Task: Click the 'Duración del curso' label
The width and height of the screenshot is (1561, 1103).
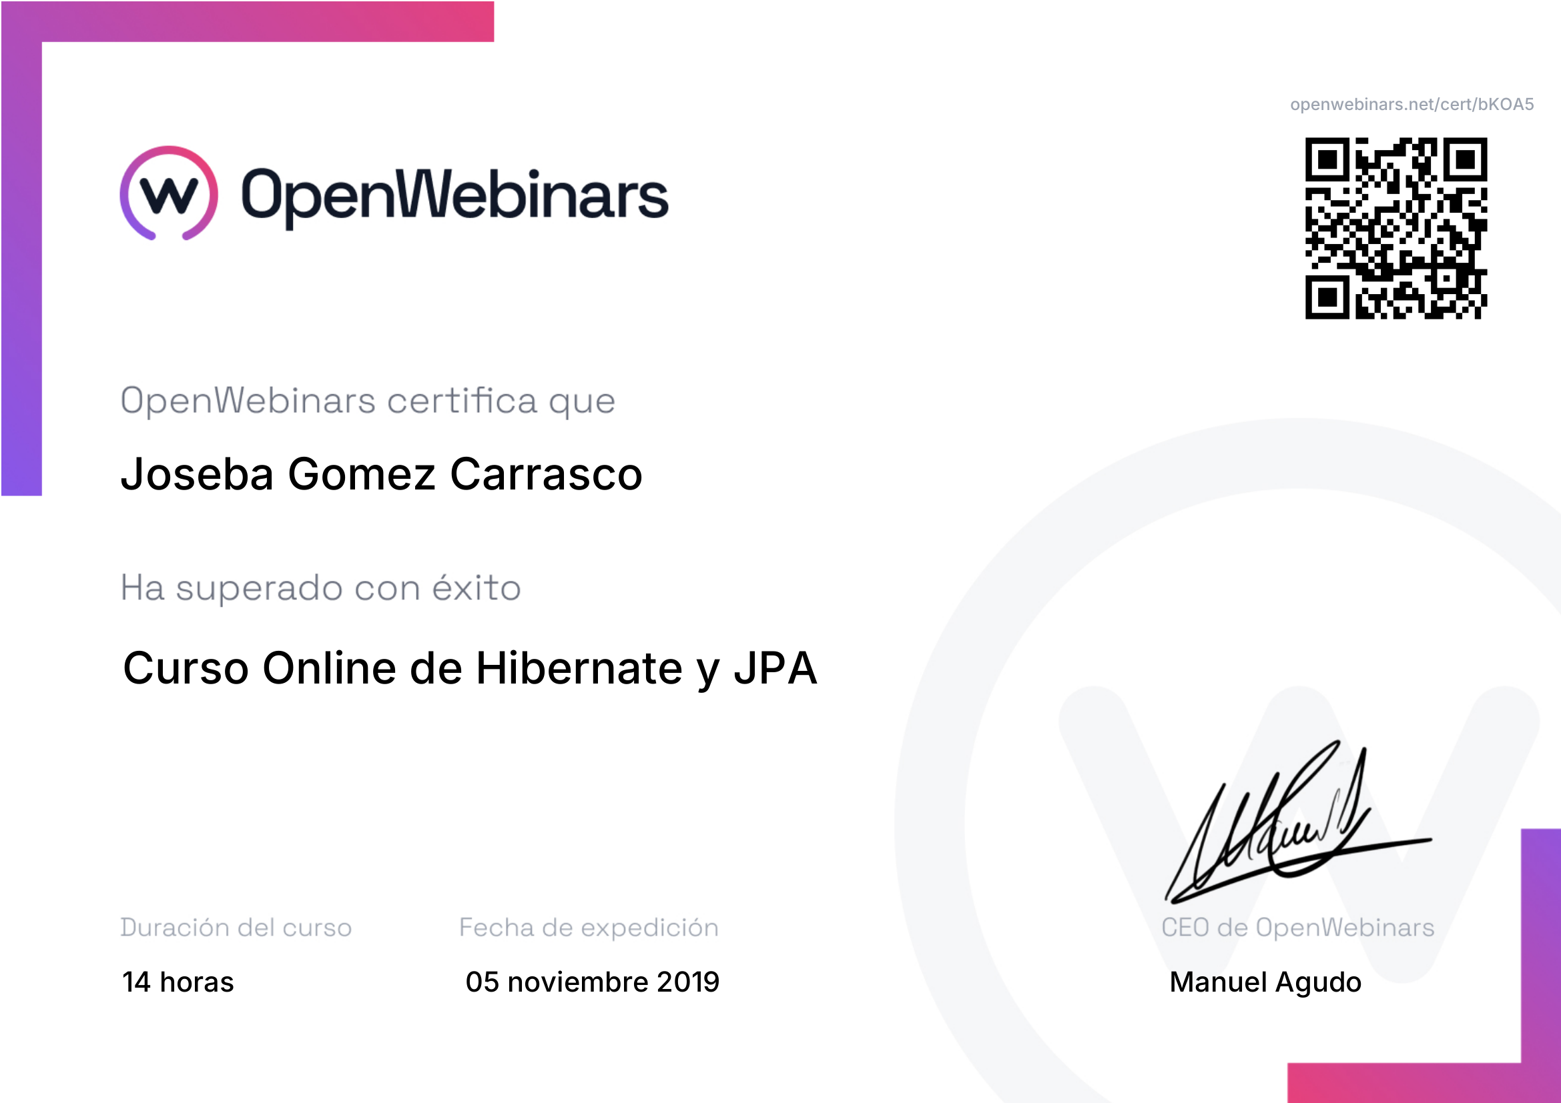Action: 236,927
